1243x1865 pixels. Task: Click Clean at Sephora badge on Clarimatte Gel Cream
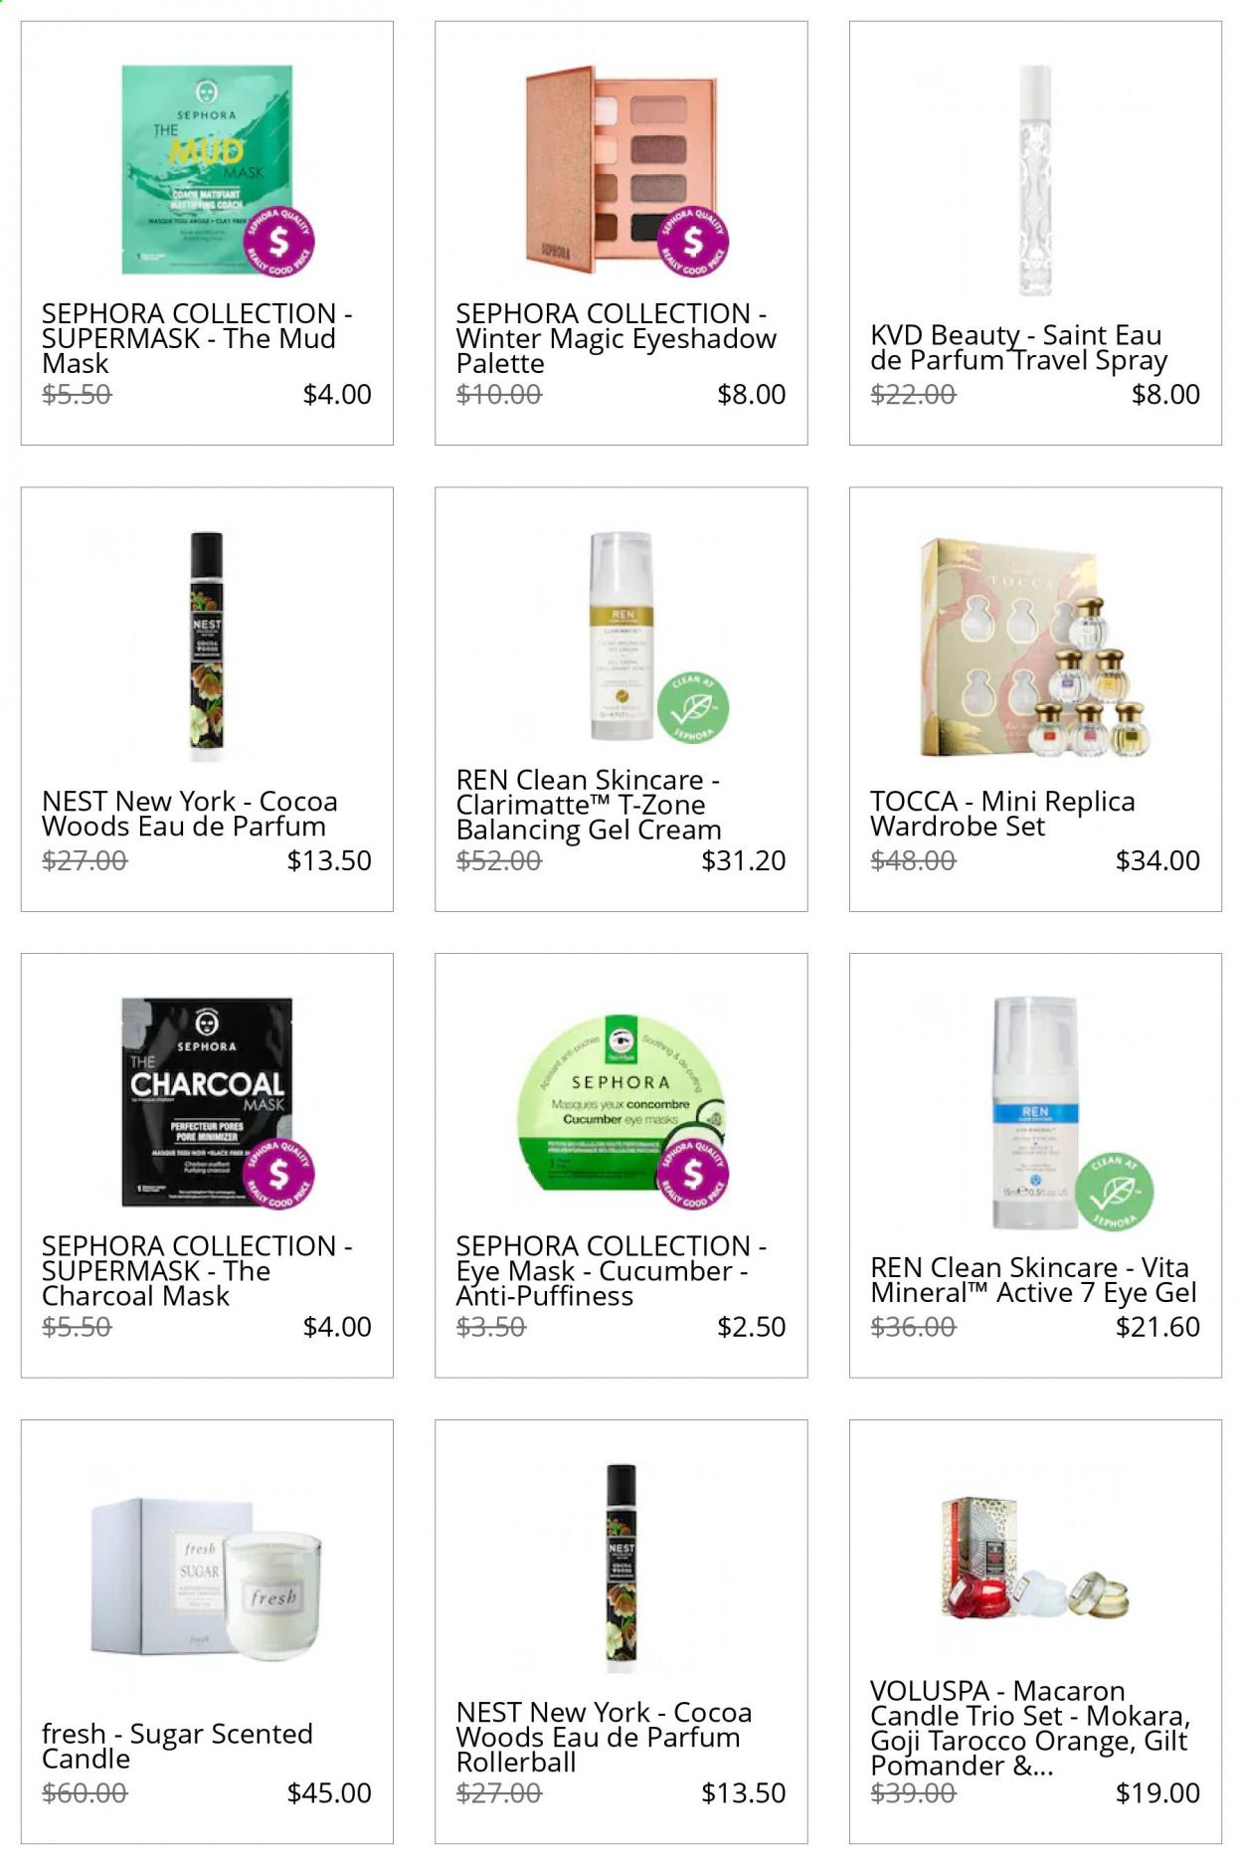pyautogui.click(x=693, y=708)
